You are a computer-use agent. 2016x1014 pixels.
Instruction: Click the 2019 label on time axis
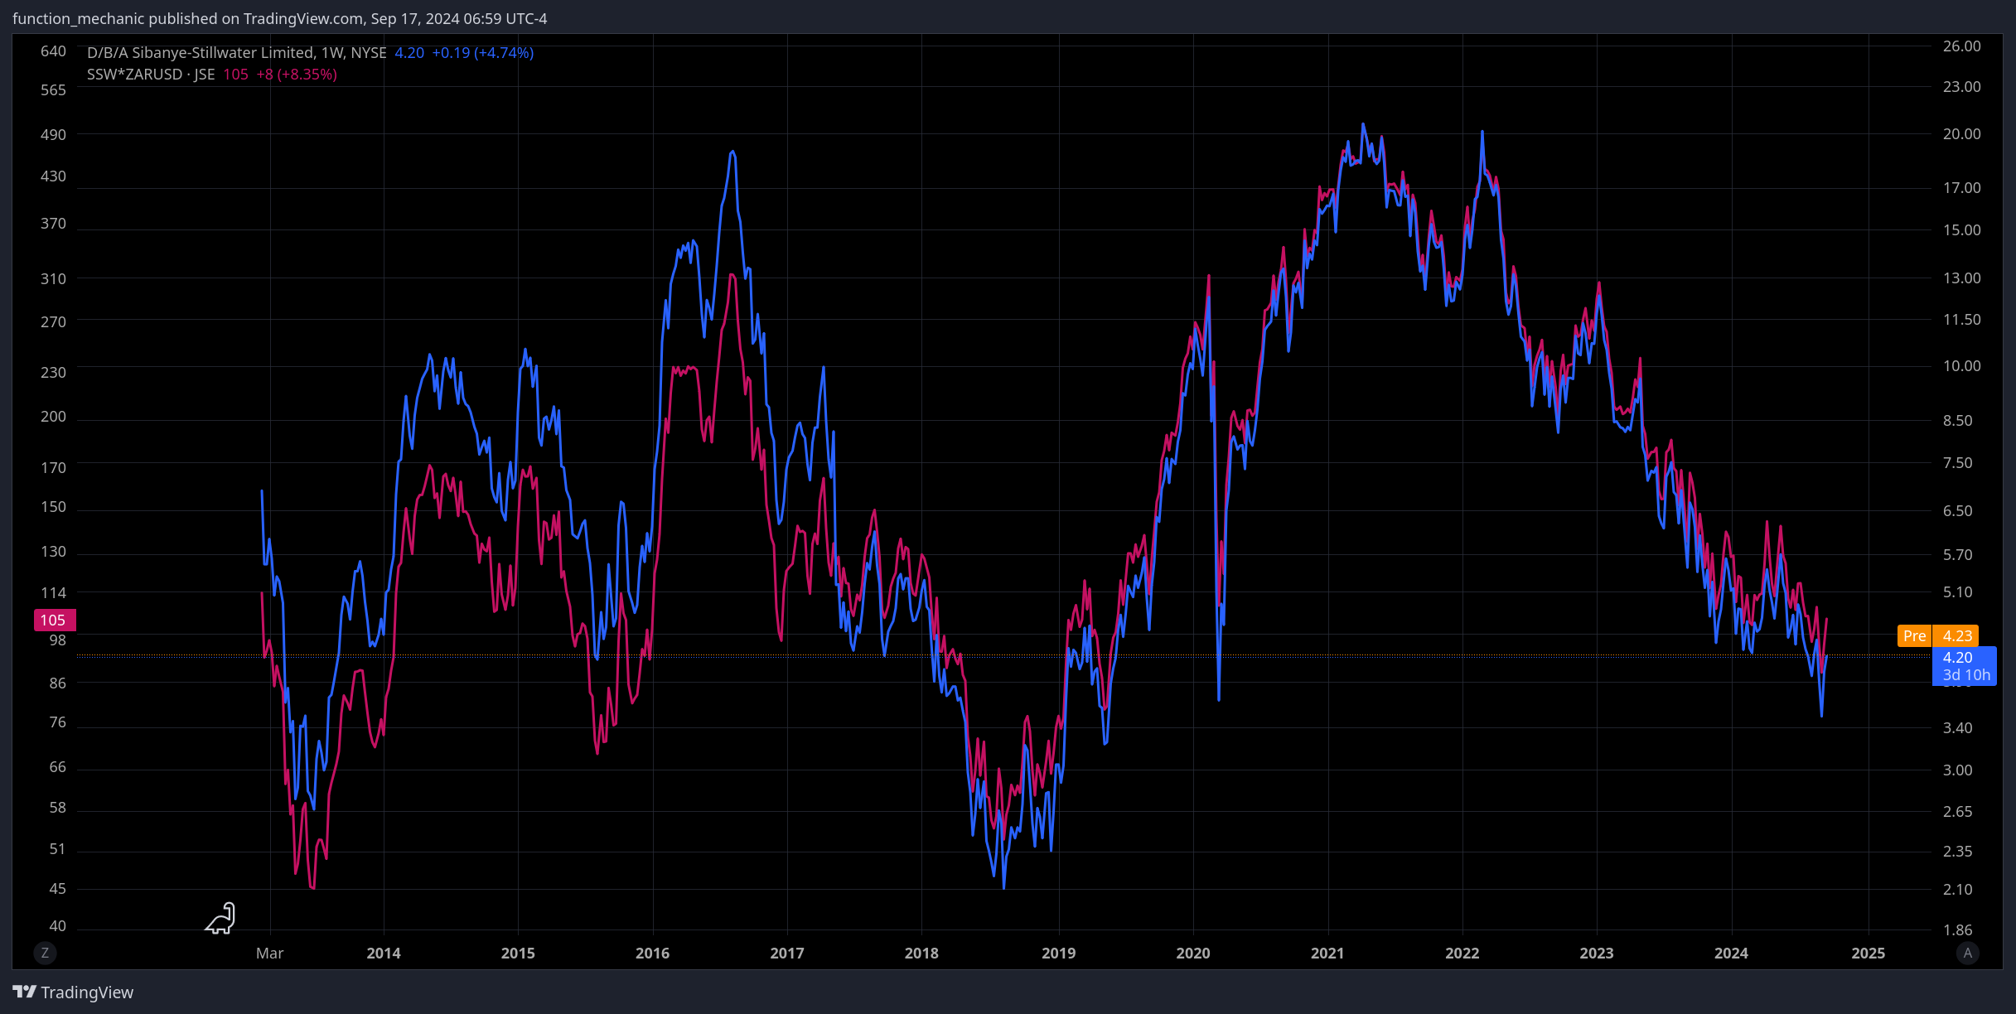[1059, 953]
